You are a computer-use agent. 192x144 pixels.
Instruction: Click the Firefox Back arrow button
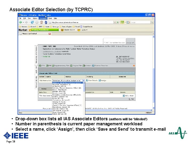click(20, 22)
